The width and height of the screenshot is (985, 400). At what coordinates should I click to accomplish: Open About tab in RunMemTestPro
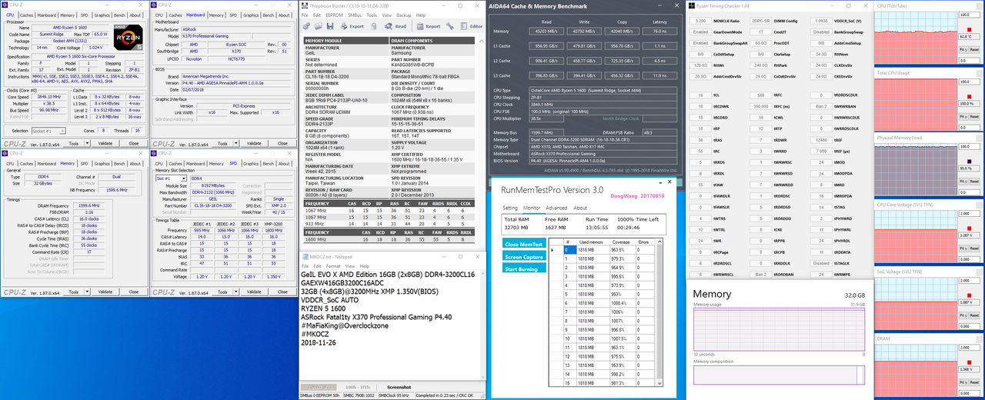[x=580, y=208]
